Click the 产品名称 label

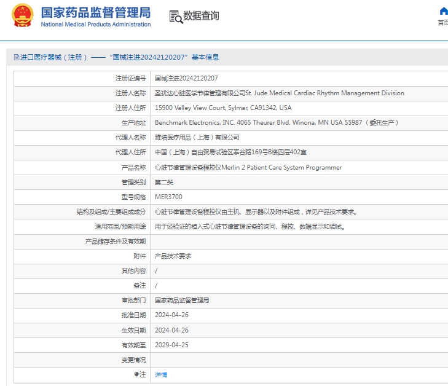click(x=134, y=167)
